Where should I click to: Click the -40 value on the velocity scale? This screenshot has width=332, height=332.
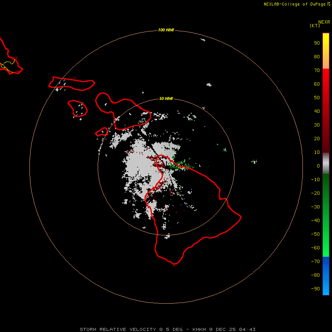coord(315,221)
